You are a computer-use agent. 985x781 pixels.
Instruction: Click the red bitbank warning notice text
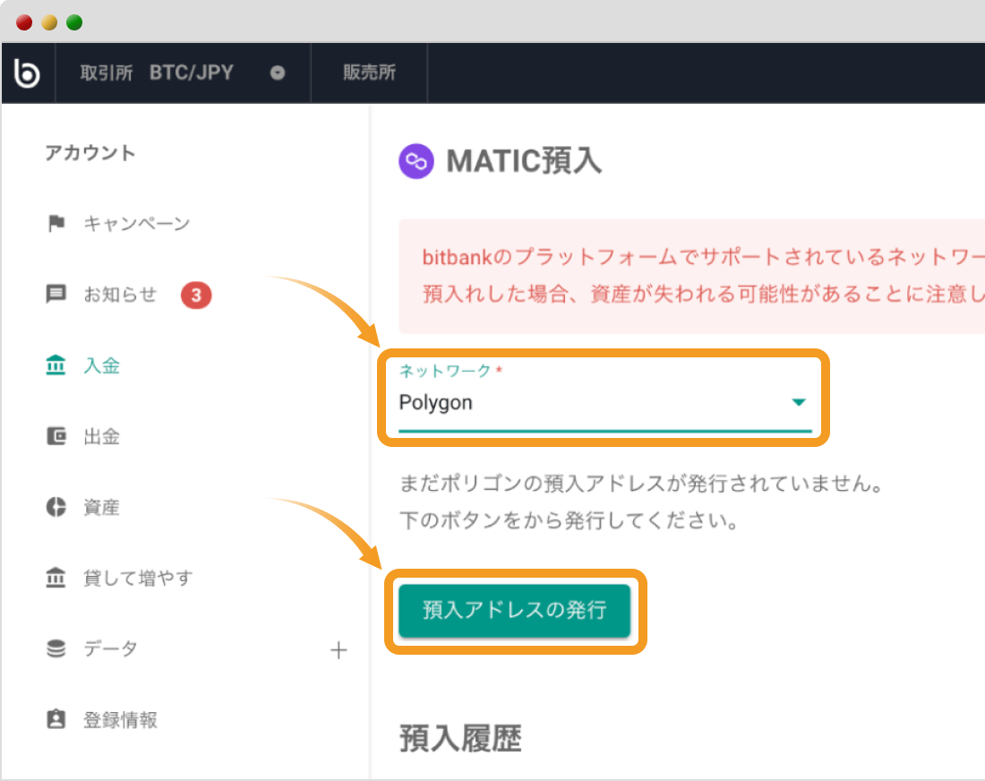click(x=704, y=275)
